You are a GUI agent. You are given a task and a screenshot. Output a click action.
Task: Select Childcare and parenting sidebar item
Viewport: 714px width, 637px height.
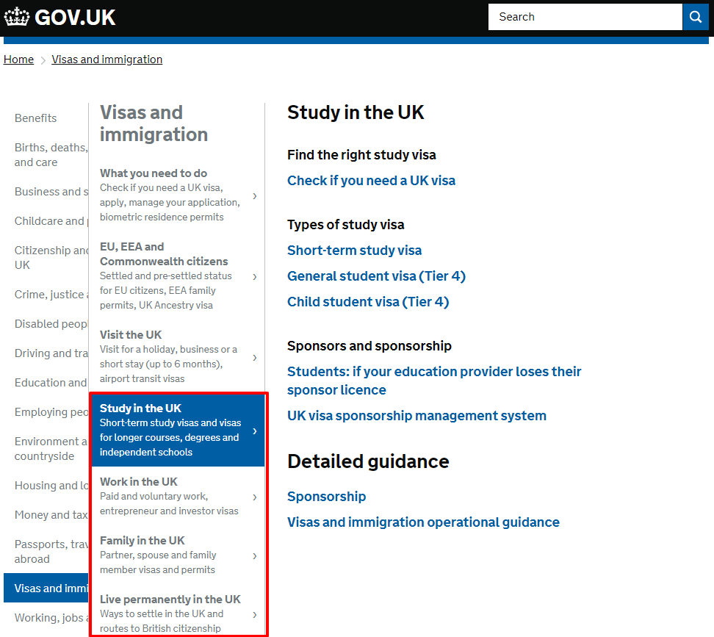[x=51, y=221]
